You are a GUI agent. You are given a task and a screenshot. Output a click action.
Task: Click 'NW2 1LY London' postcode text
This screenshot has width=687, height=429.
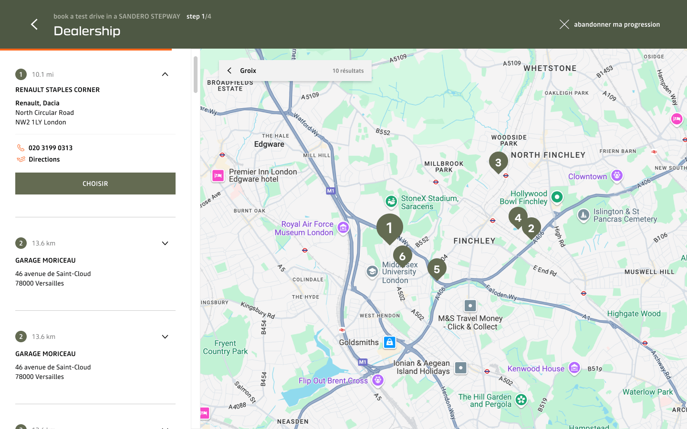[x=41, y=122]
